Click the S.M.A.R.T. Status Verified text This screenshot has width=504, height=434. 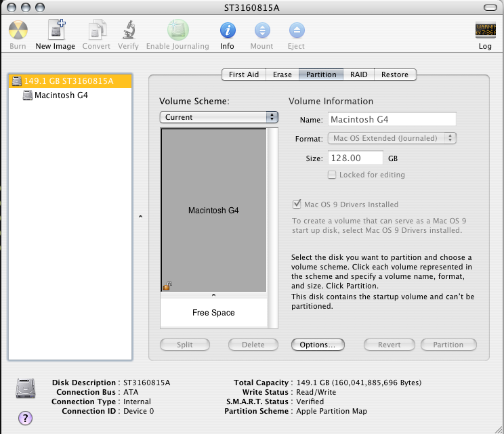tap(310, 402)
